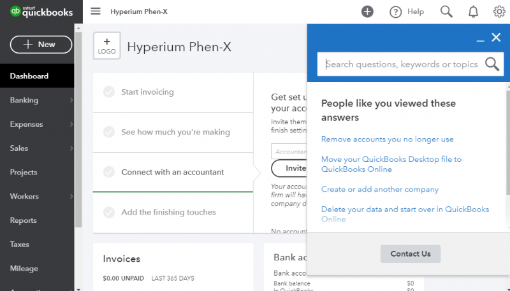Image resolution: width=510 pixels, height=291 pixels.
Task: Toggle Add the finishing touches check
Action: (x=109, y=212)
